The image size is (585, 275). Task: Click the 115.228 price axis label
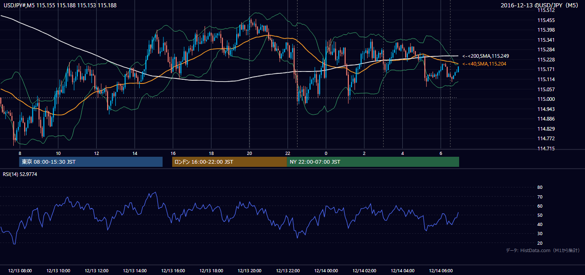click(x=546, y=60)
